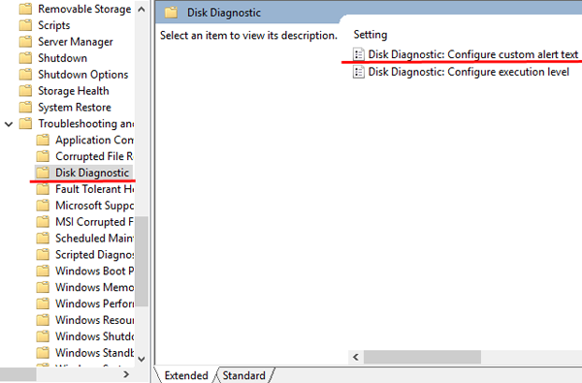Click the Shutdown Options folder icon
582x383 pixels.
25,75
